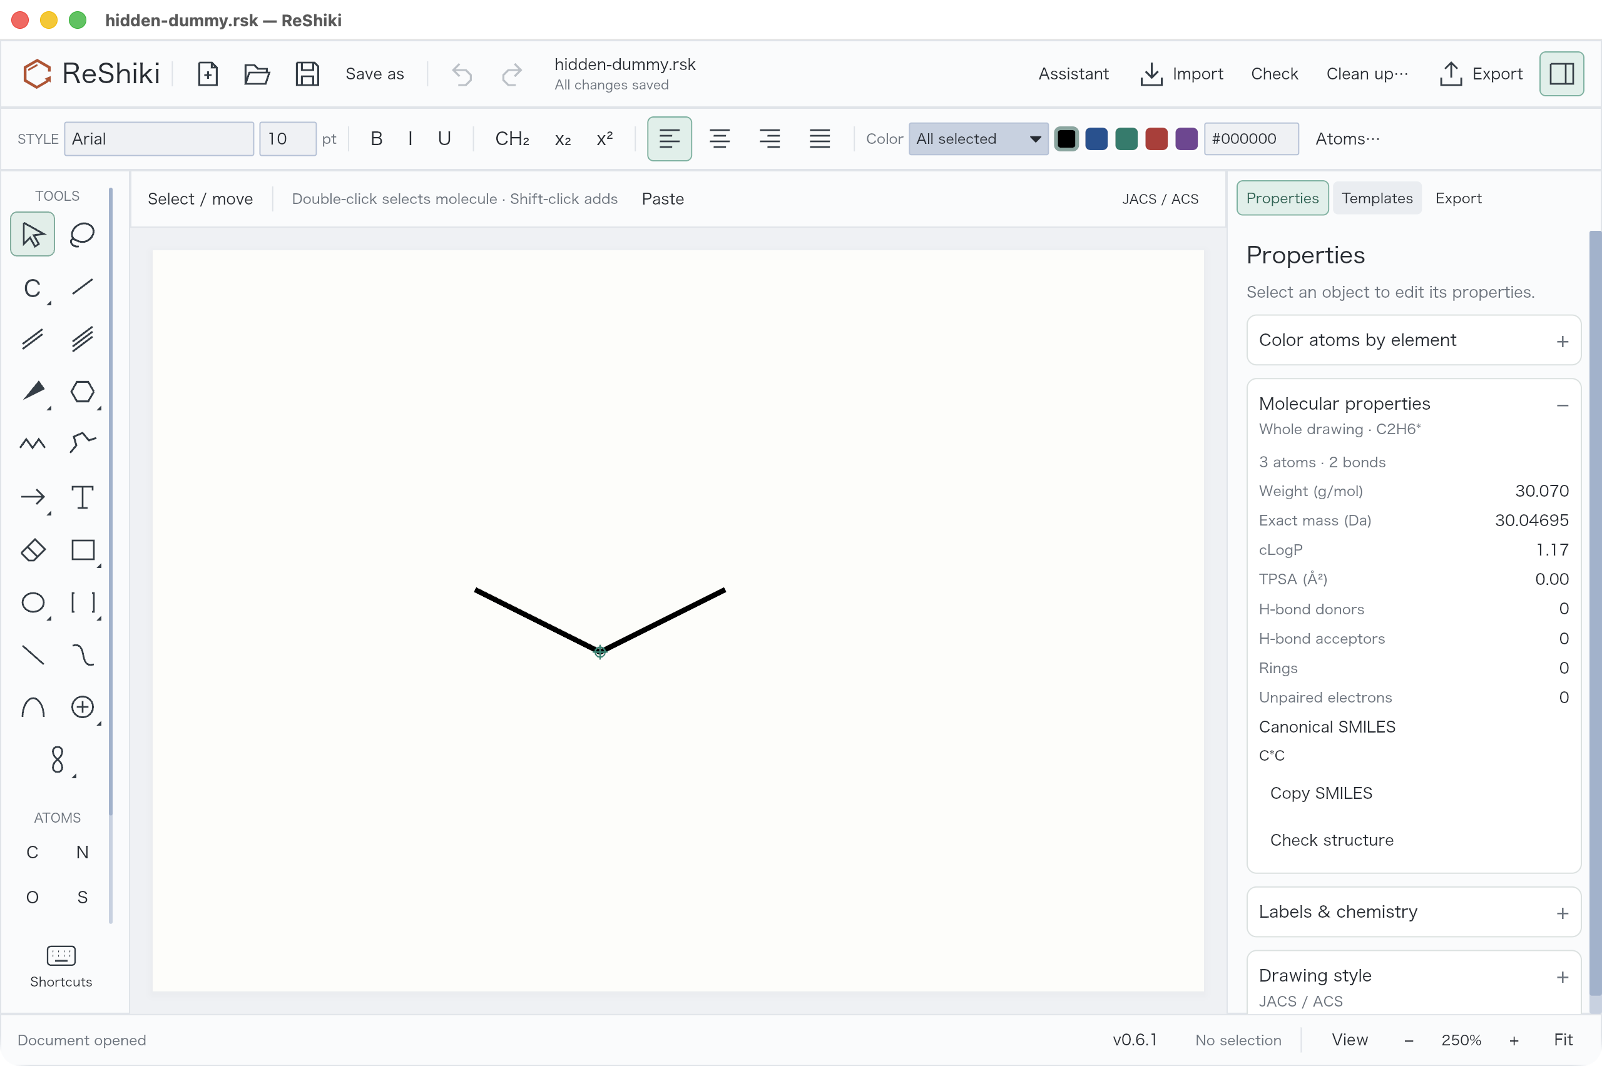This screenshot has width=1602, height=1066.
Task: Open a file with folder icon
Action: point(257,73)
